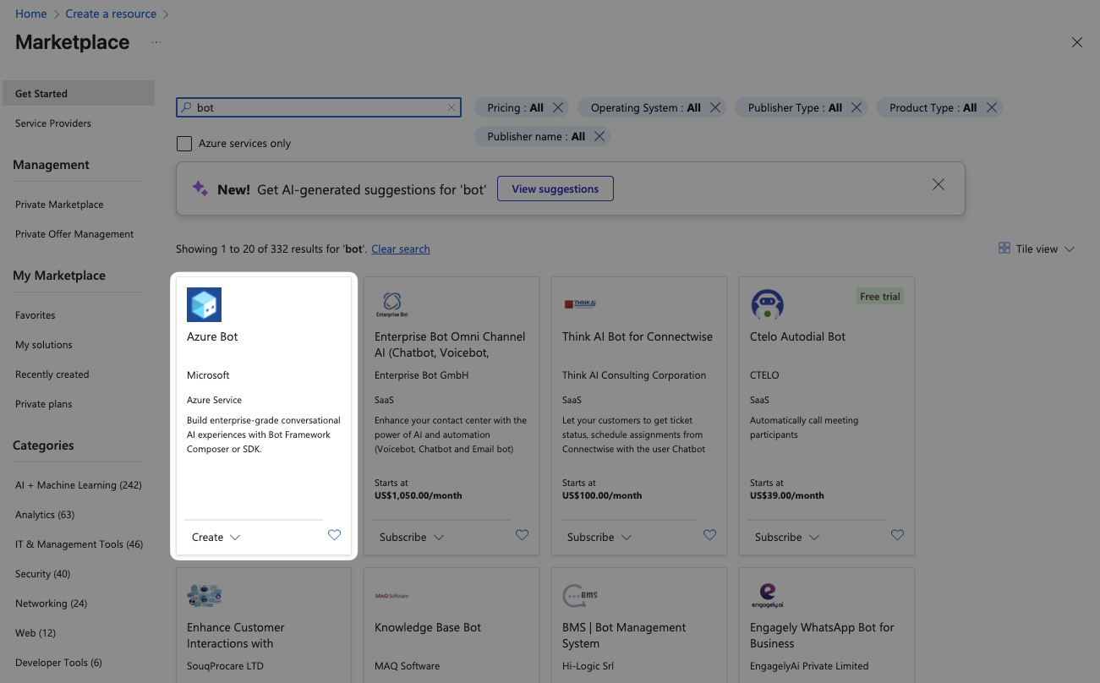Click the search magnifier icon
The width and height of the screenshot is (1100, 683).
coord(187,107)
